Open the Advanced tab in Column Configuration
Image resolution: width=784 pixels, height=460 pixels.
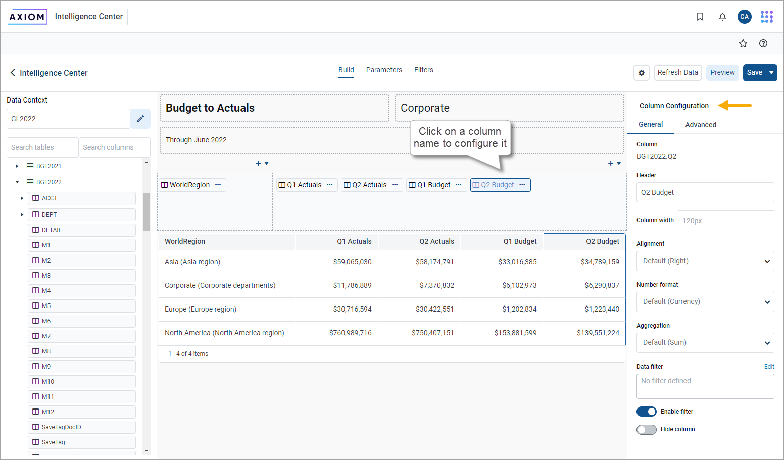point(701,124)
